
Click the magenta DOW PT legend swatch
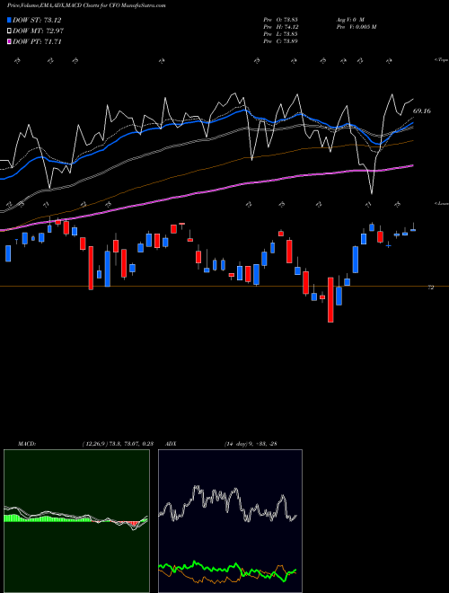(x=10, y=42)
